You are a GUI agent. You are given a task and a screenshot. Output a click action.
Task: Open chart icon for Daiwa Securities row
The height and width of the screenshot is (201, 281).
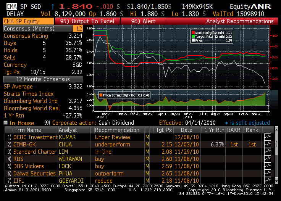coord(268,174)
